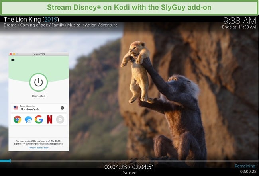Click the 'Remaining:' label
The width and height of the screenshot is (259, 176).
245,166
